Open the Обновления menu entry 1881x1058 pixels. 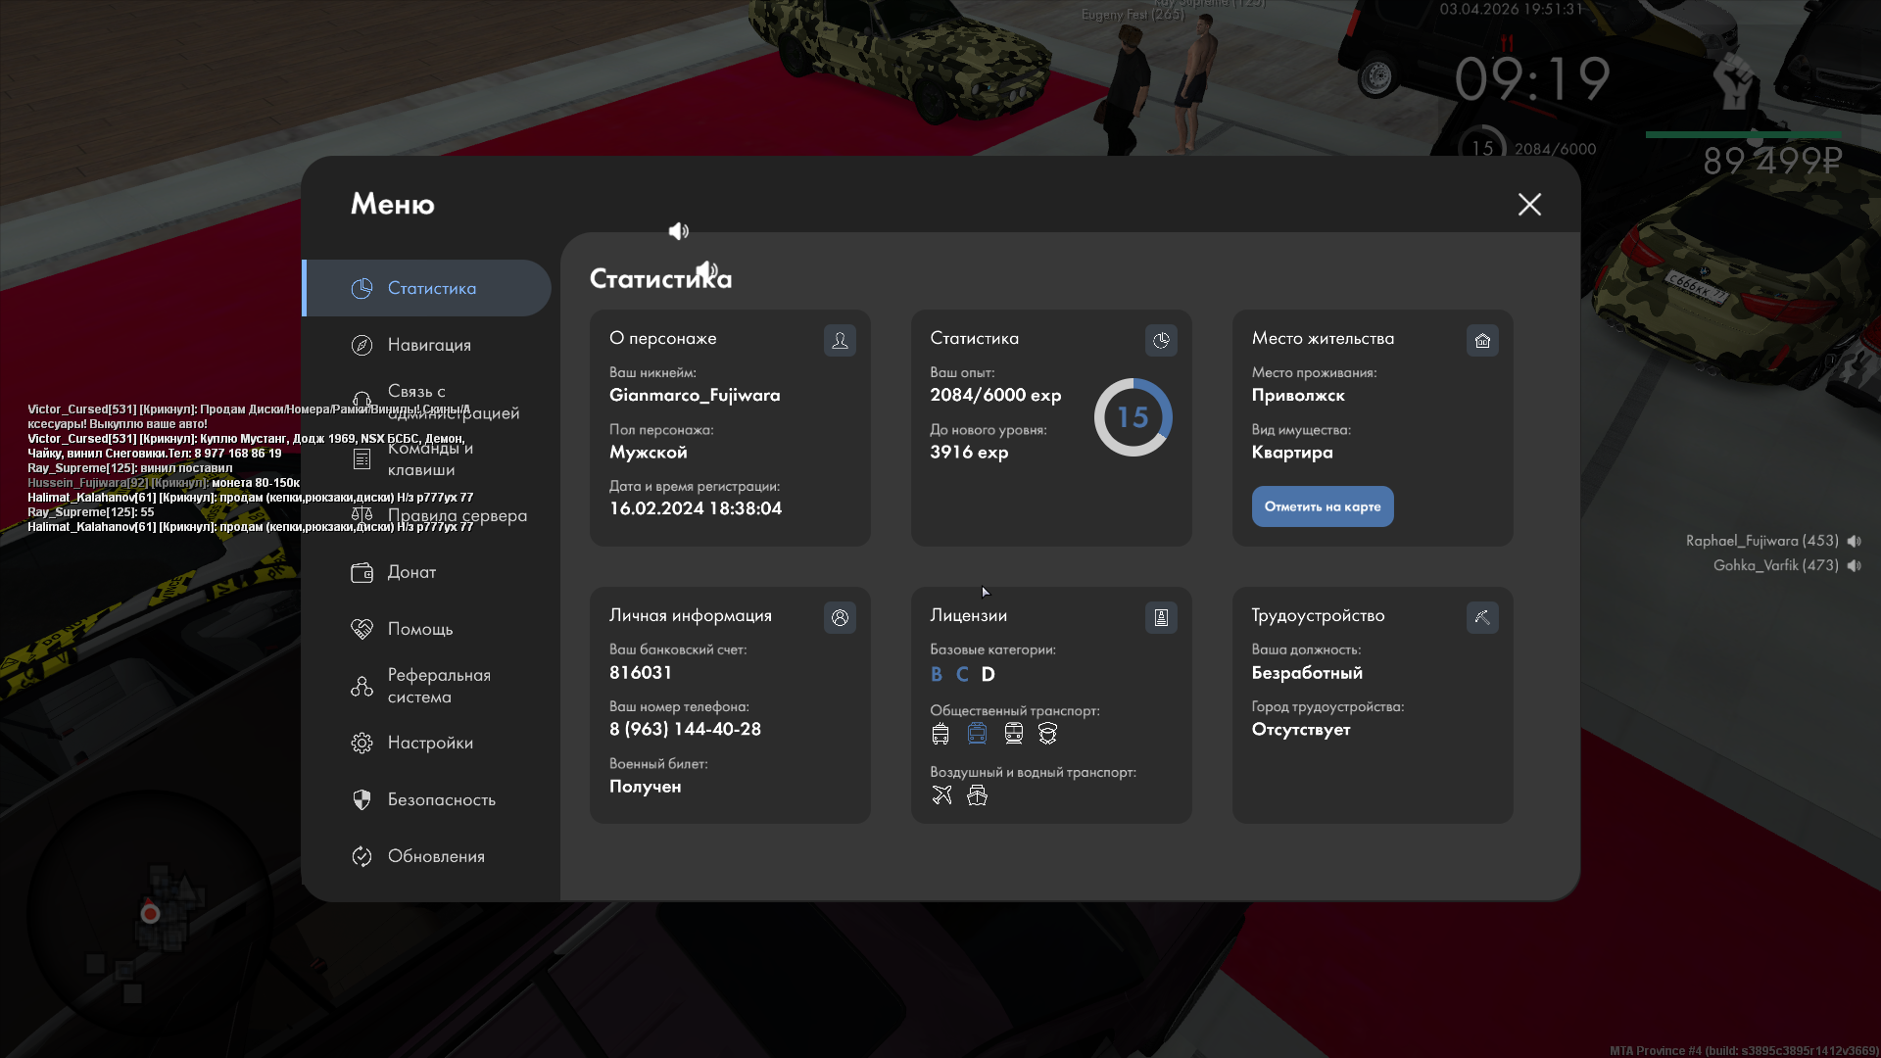[435, 856]
